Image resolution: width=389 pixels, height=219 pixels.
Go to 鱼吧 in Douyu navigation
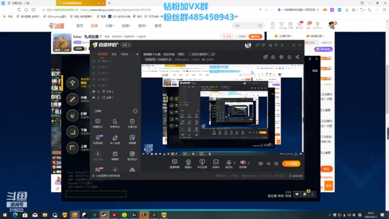pyautogui.click(x=158, y=26)
